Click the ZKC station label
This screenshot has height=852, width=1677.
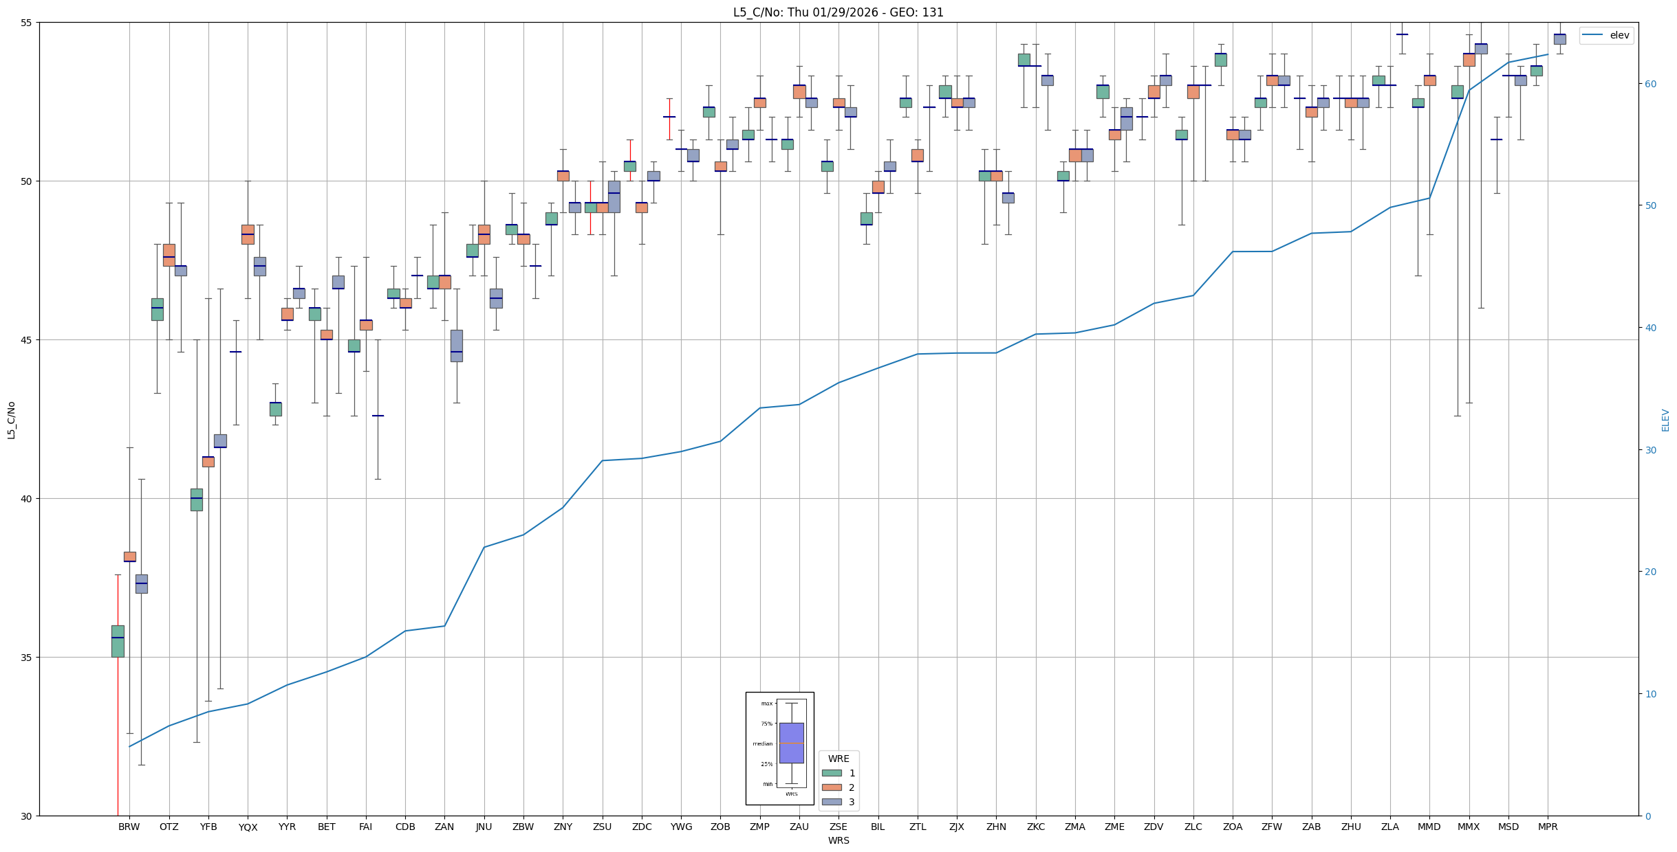(x=1035, y=827)
